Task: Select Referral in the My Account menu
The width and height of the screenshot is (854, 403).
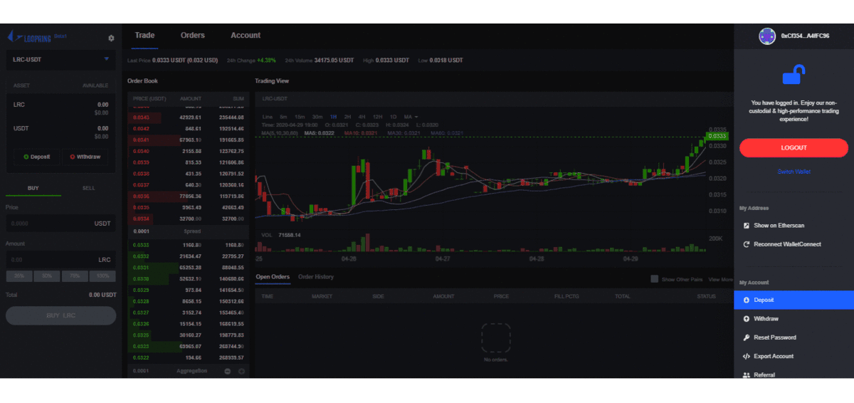Action: click(794, 375)
